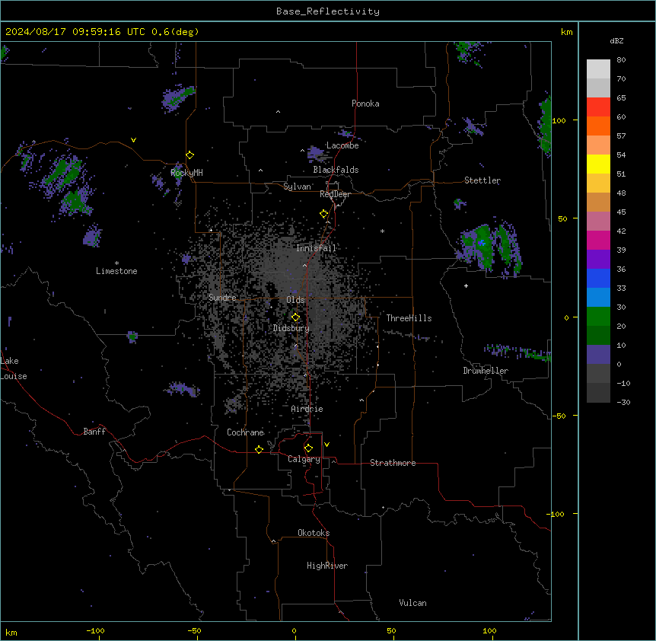Select the 20 dBZ green legend swatch
Screen dimensions: 656x641
click(598, 317)
